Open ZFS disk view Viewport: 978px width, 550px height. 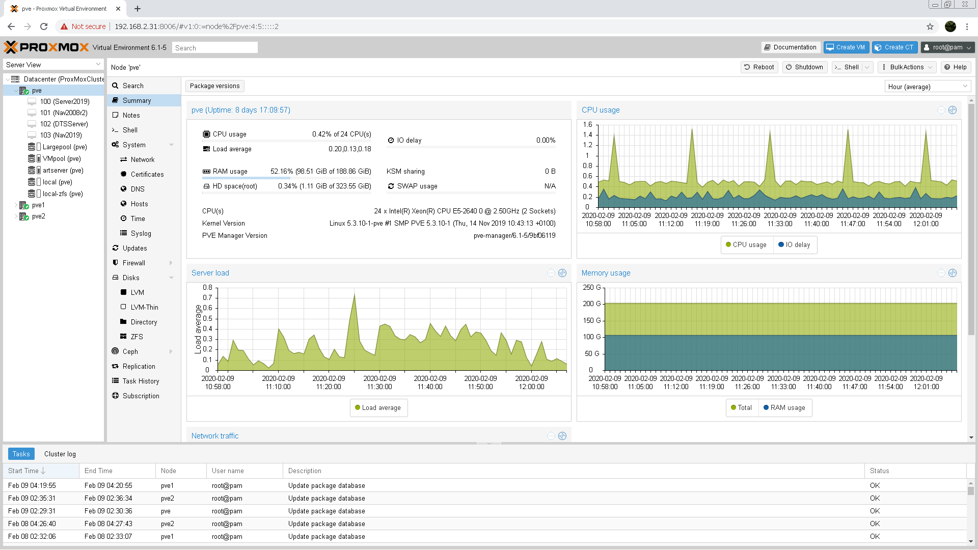point(137,337)
